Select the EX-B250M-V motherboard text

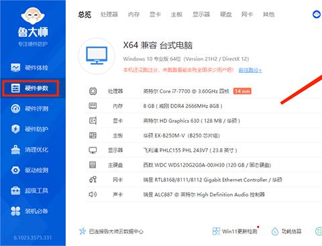182,135
